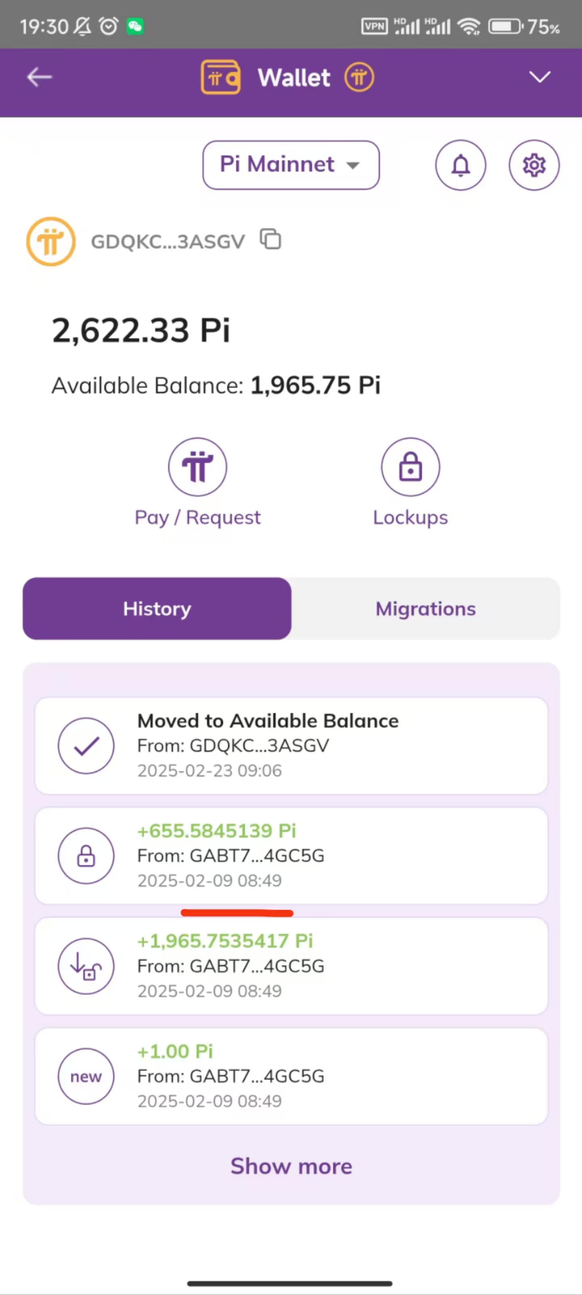This screenshot has height=1295, width=582.
Task: Open the +655.5845139 Pi locked transaction
Action: pyautogui.click(x=291, y=856)
